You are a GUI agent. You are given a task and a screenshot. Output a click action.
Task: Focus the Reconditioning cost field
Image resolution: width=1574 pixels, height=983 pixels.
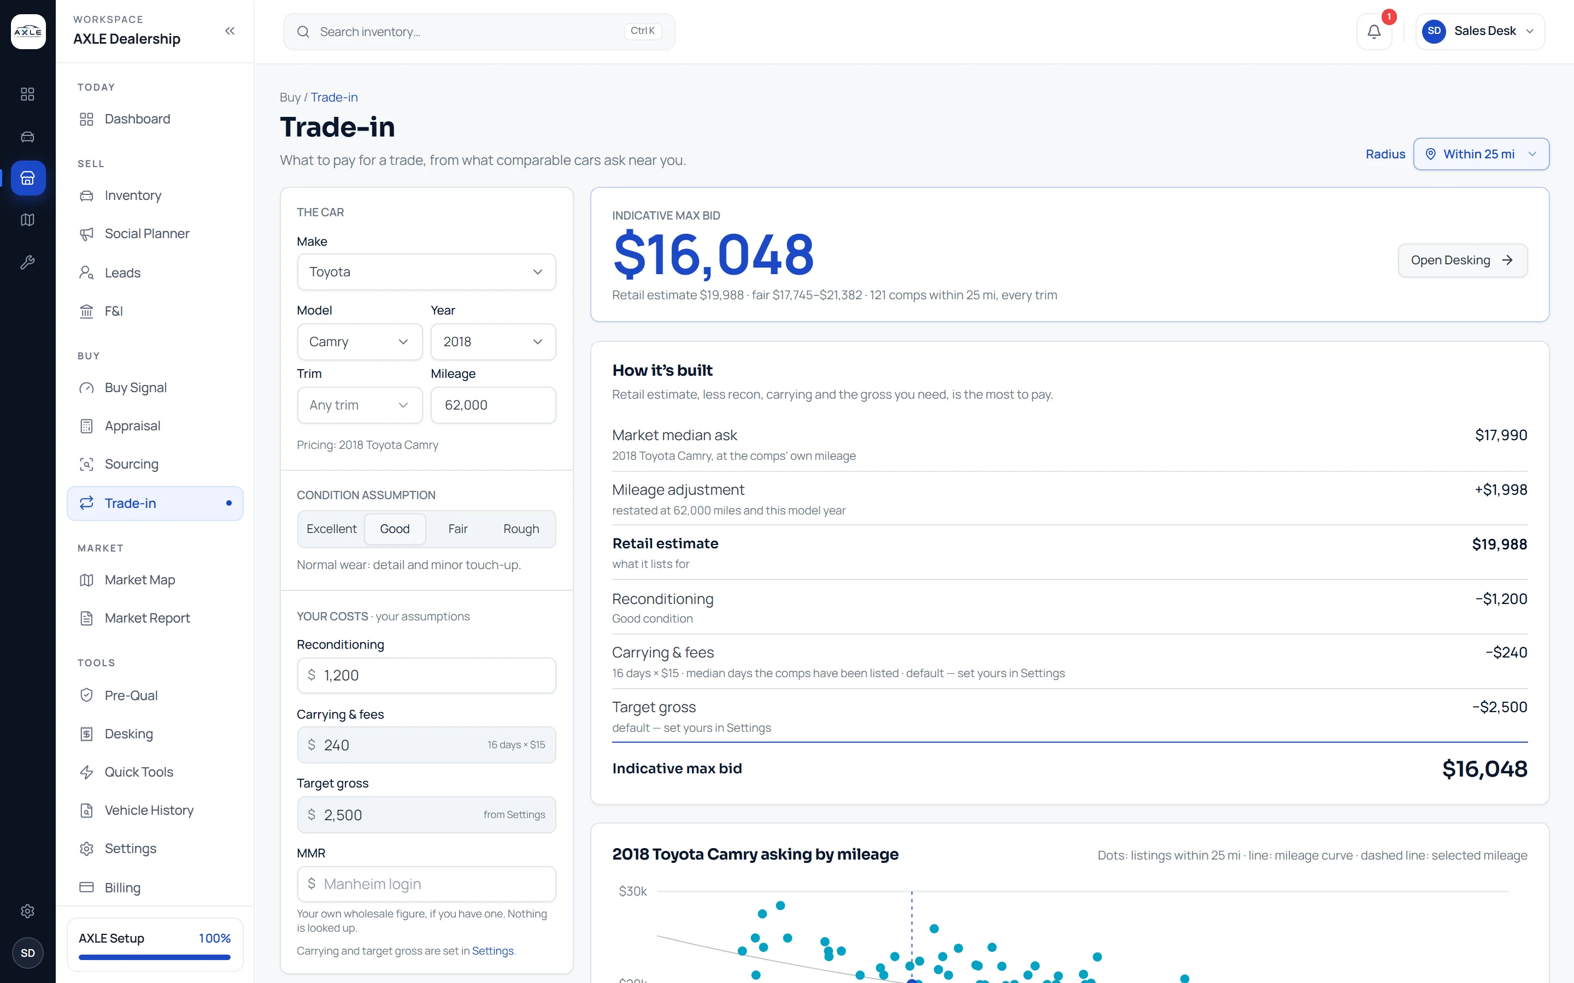(426, 676)
